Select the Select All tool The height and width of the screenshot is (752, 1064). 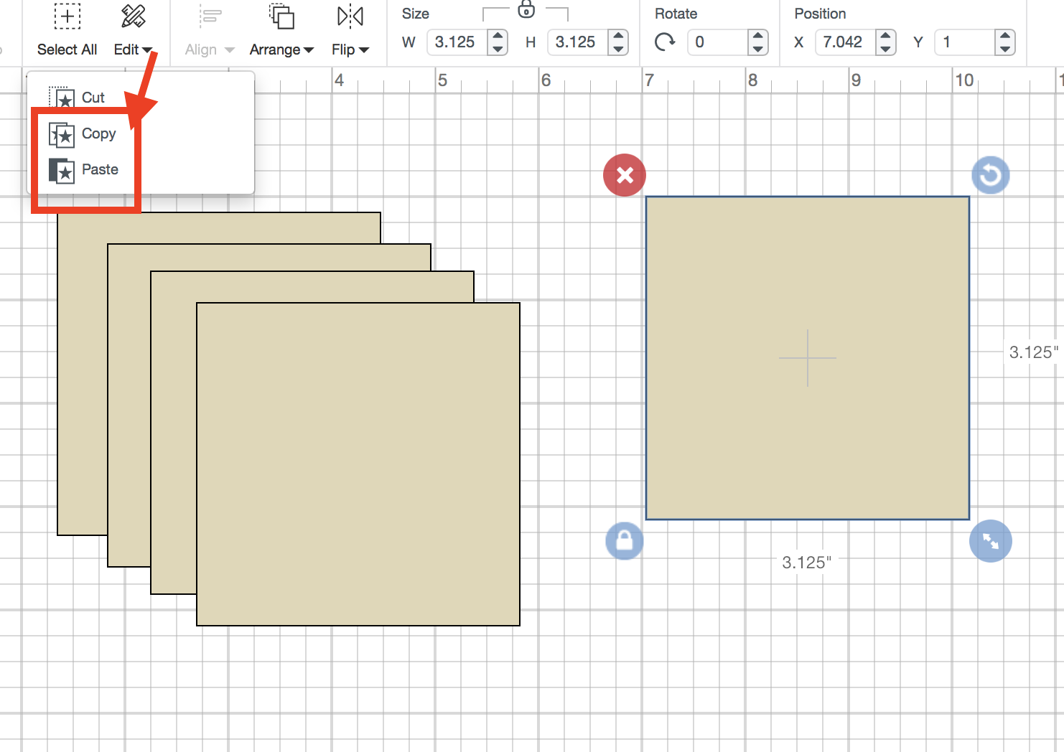coord(67,32)
